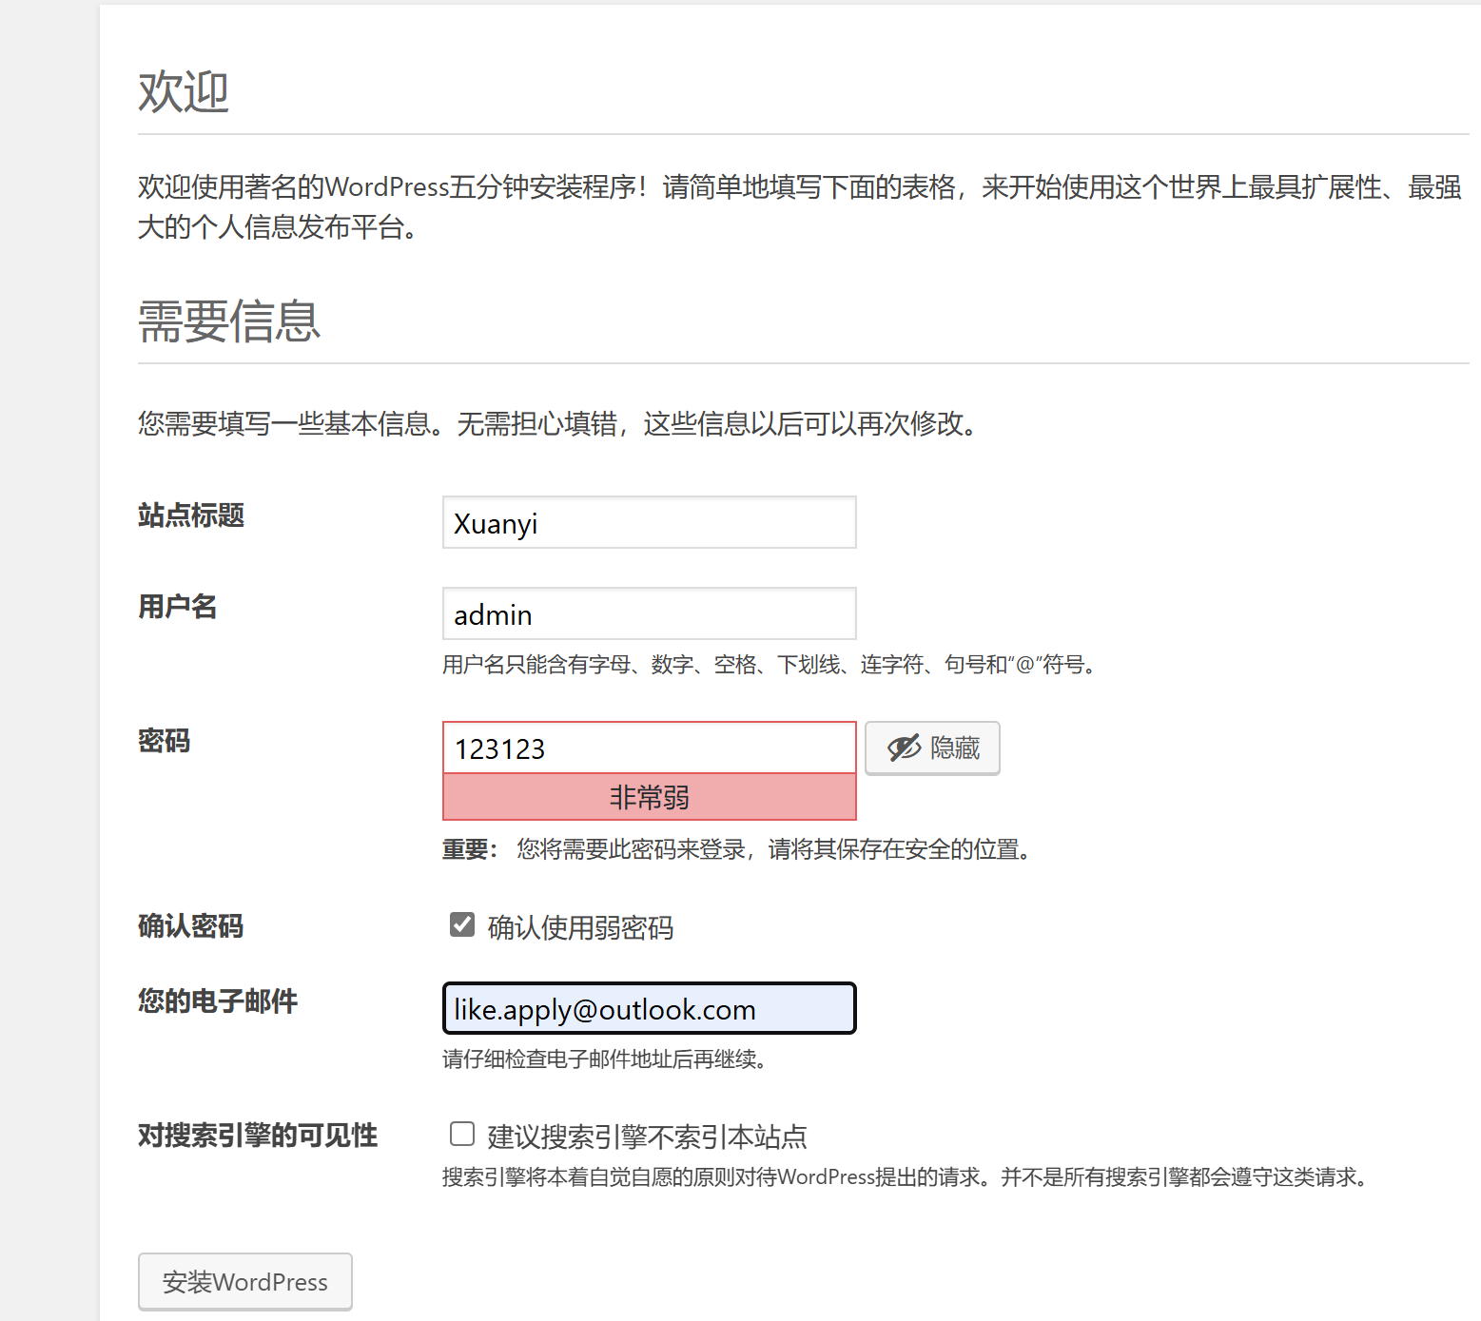1481x1321 pixels.
Task: Click the 用户名 field containing admin
Action: [x=649, y=614]
